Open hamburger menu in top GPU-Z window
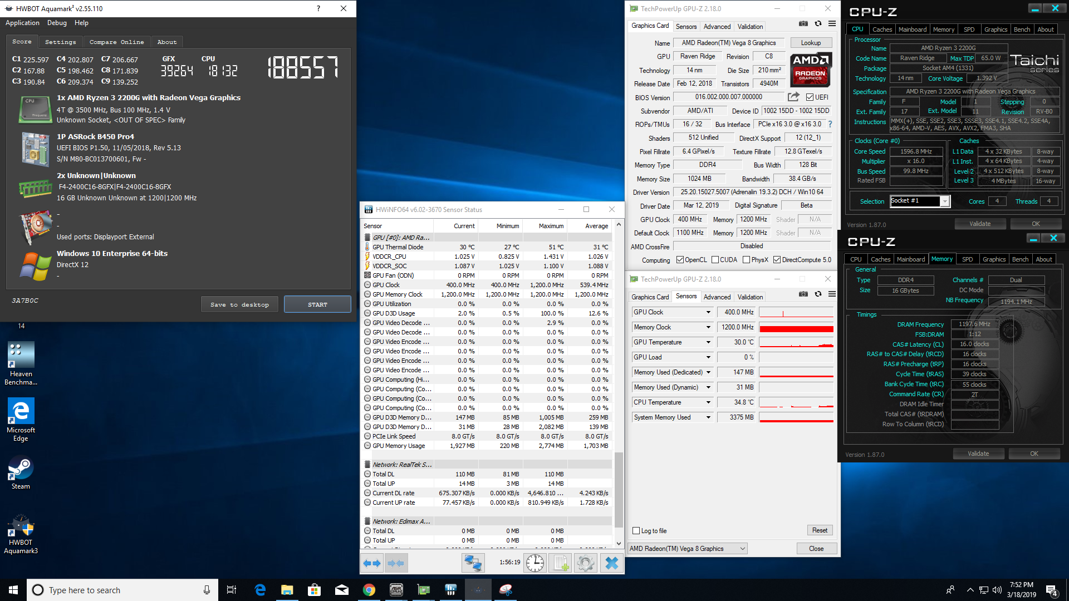This screenshot has width=1069, height=601. tap(832, 24)
